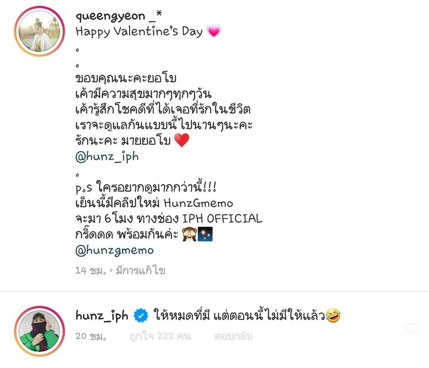View the 222 likes on the comment
Viewport: 429px width, 368px height.
160,336
